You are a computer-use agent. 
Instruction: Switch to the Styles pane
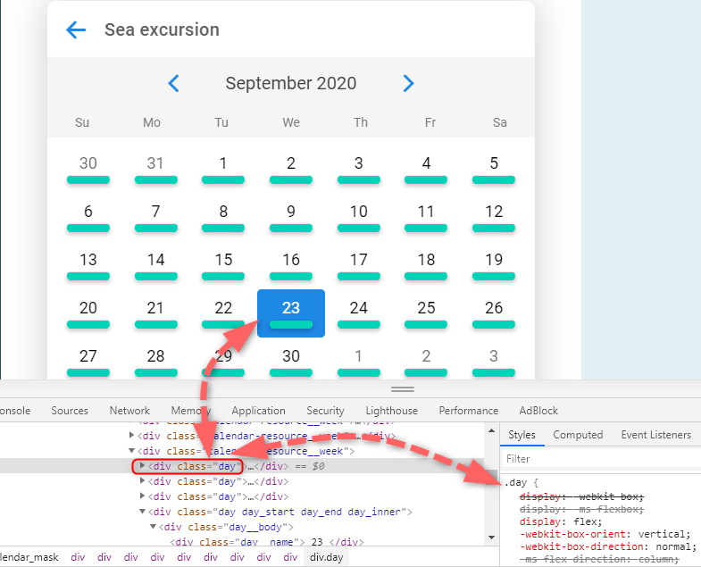click(522, 435)
